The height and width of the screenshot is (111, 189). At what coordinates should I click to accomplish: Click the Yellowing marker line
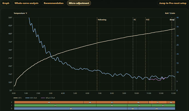point(97,54)
